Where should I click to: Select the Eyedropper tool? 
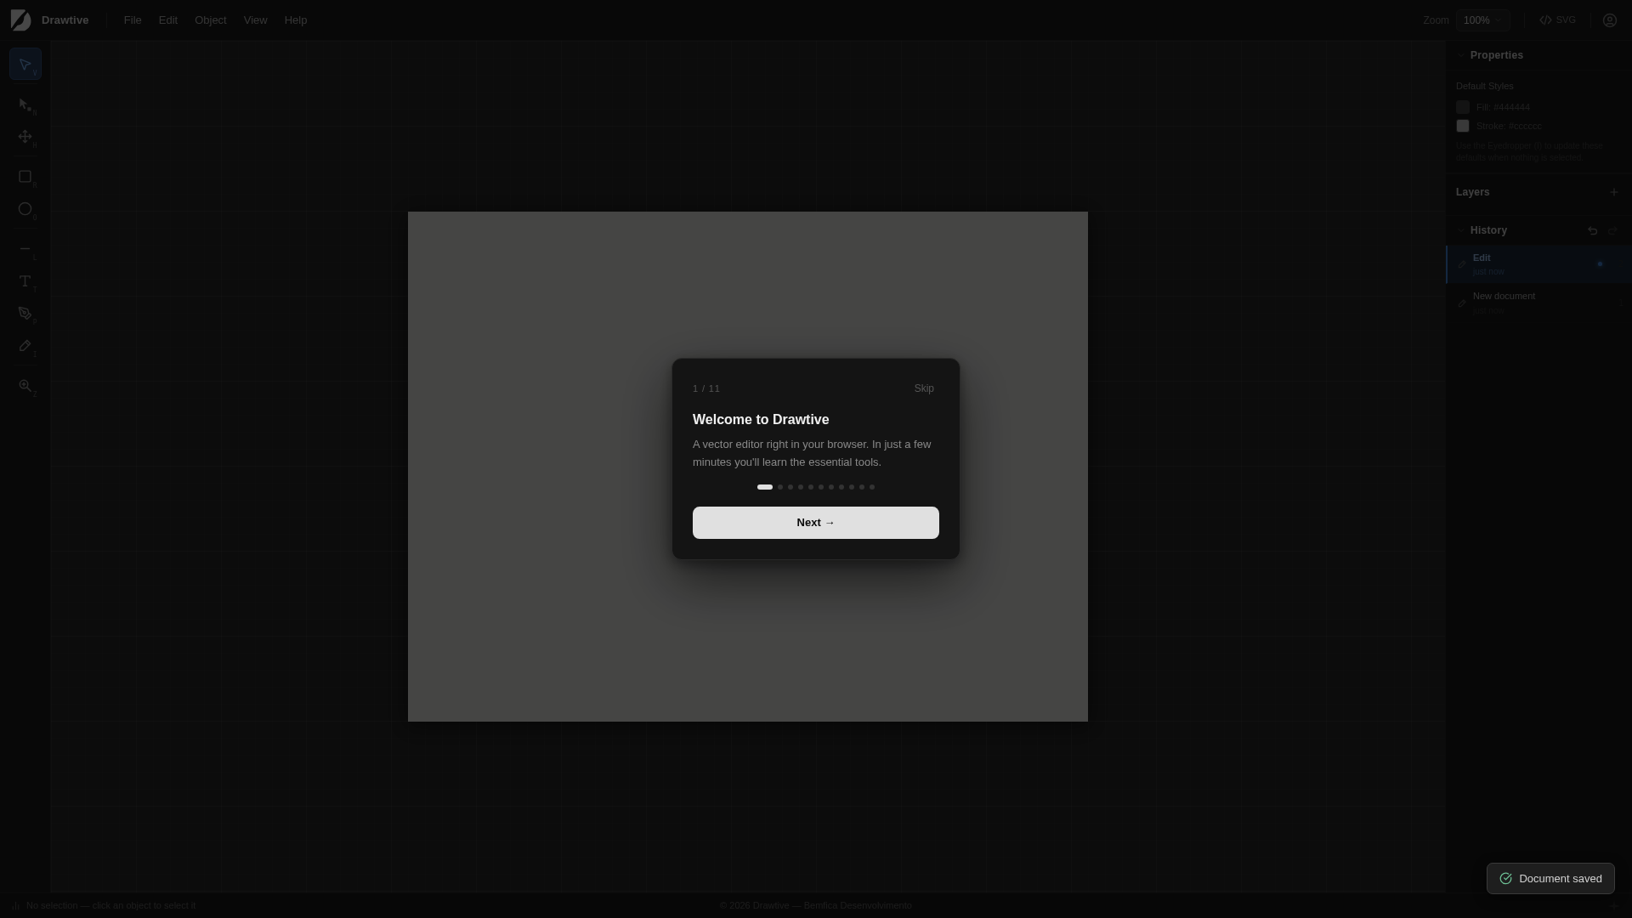pyautogui.click(x=25, y=346)
